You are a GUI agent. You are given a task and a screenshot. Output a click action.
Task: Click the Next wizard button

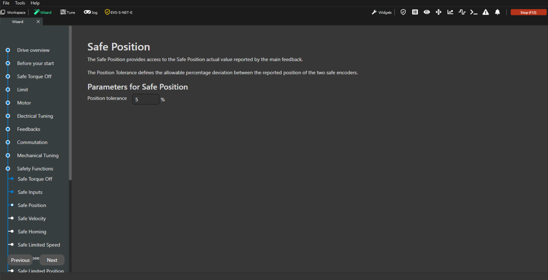52,260
